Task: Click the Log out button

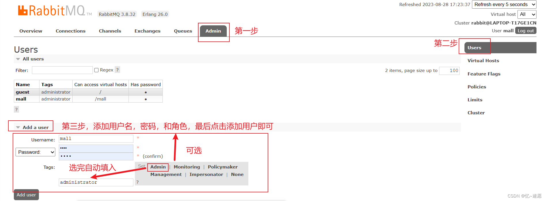Action: click(x=526, y=31)
